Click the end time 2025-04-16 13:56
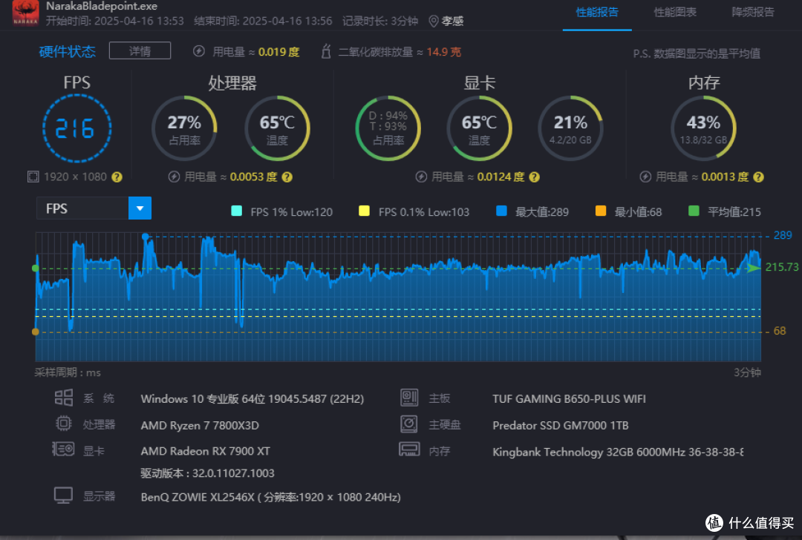The height and width of the screenshot is (540, 802). (287, 21)
